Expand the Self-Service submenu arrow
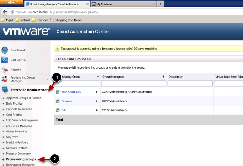 47,60
